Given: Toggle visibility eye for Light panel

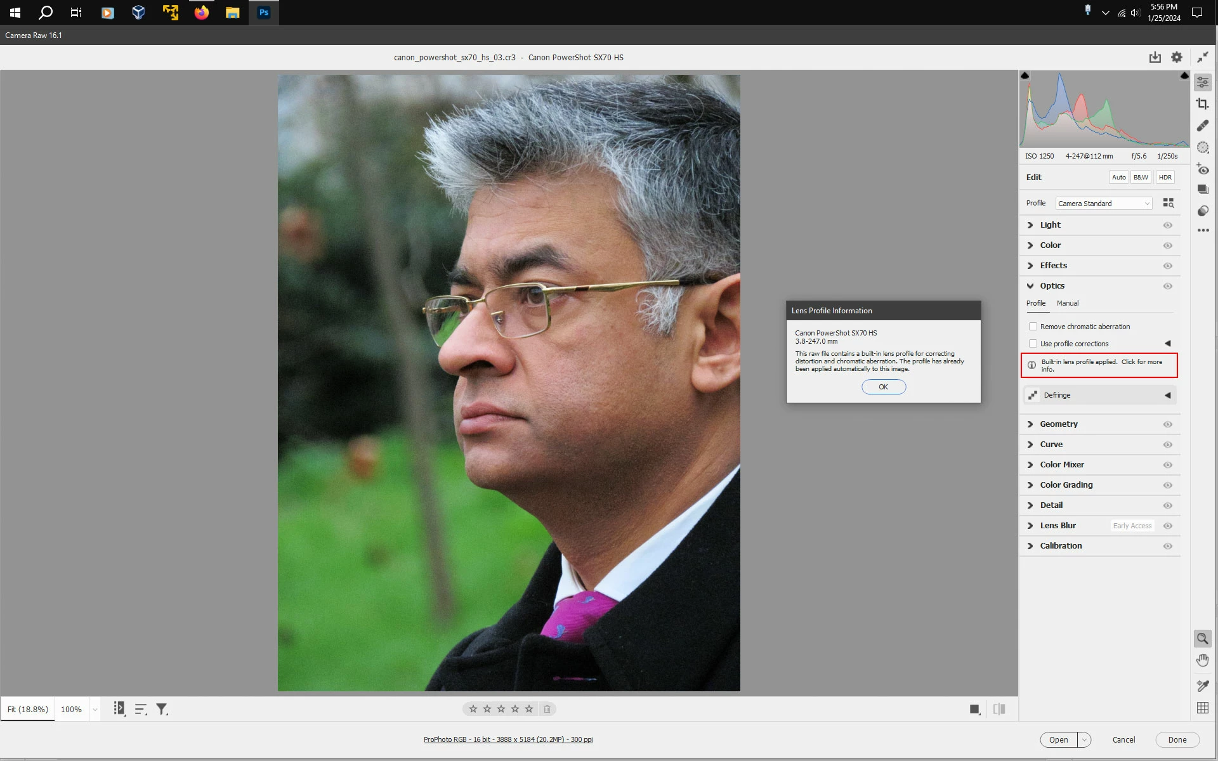Looking at the screenshot, I should click(x=1167, y=225).
